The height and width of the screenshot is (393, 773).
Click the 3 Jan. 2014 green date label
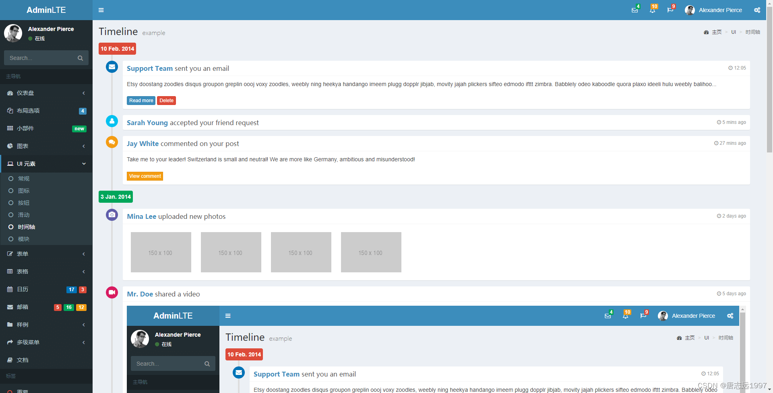[x=116, y=197]
